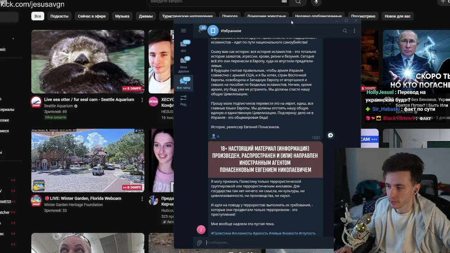
Task: Minimize the Telegram window
Action: pos(336,20)
